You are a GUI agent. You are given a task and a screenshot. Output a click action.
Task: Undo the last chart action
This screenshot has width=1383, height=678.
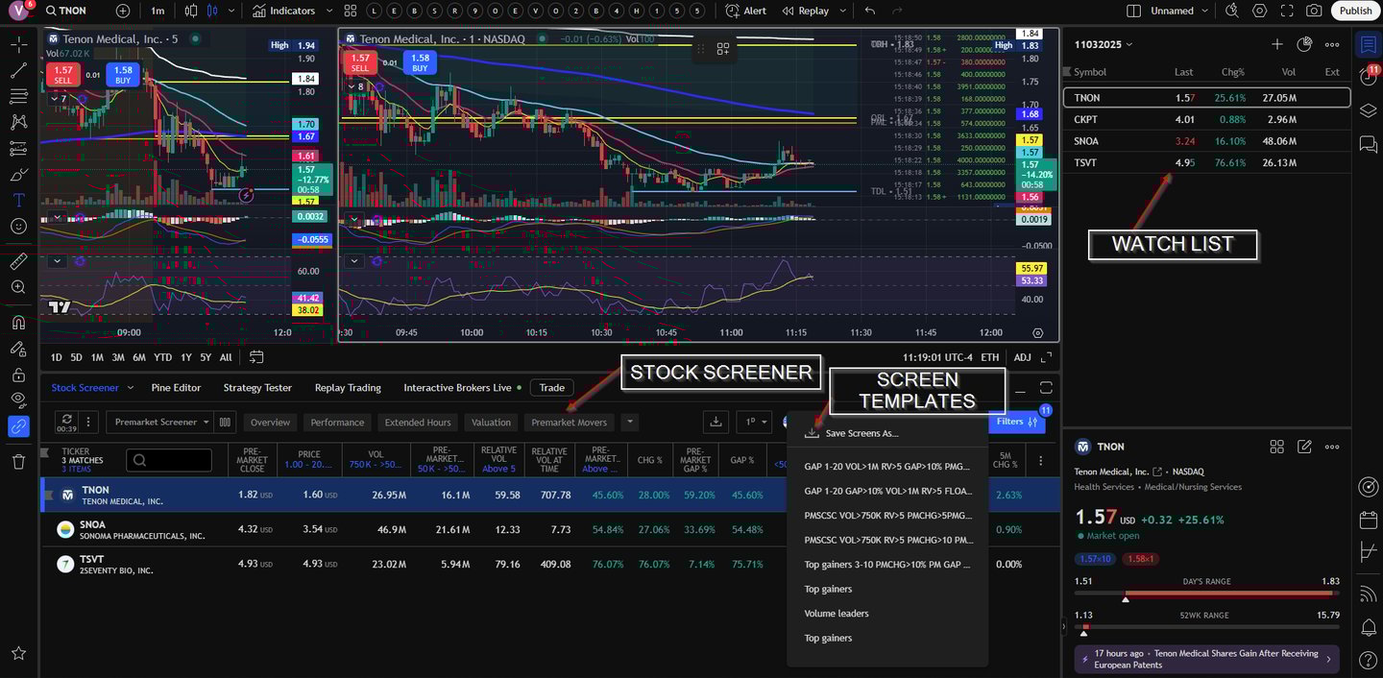(x=870, y=11)
